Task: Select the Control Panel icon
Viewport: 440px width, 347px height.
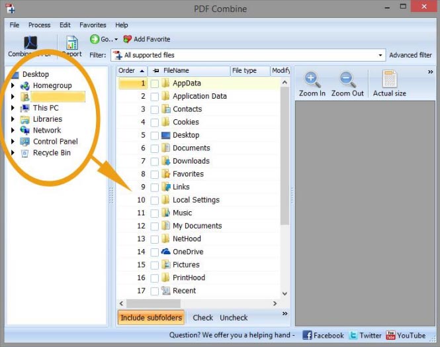Action: tap(24, 142)
